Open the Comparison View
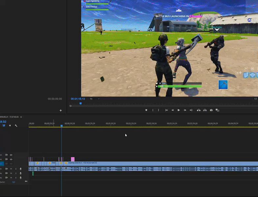 [x=217, y=110]
